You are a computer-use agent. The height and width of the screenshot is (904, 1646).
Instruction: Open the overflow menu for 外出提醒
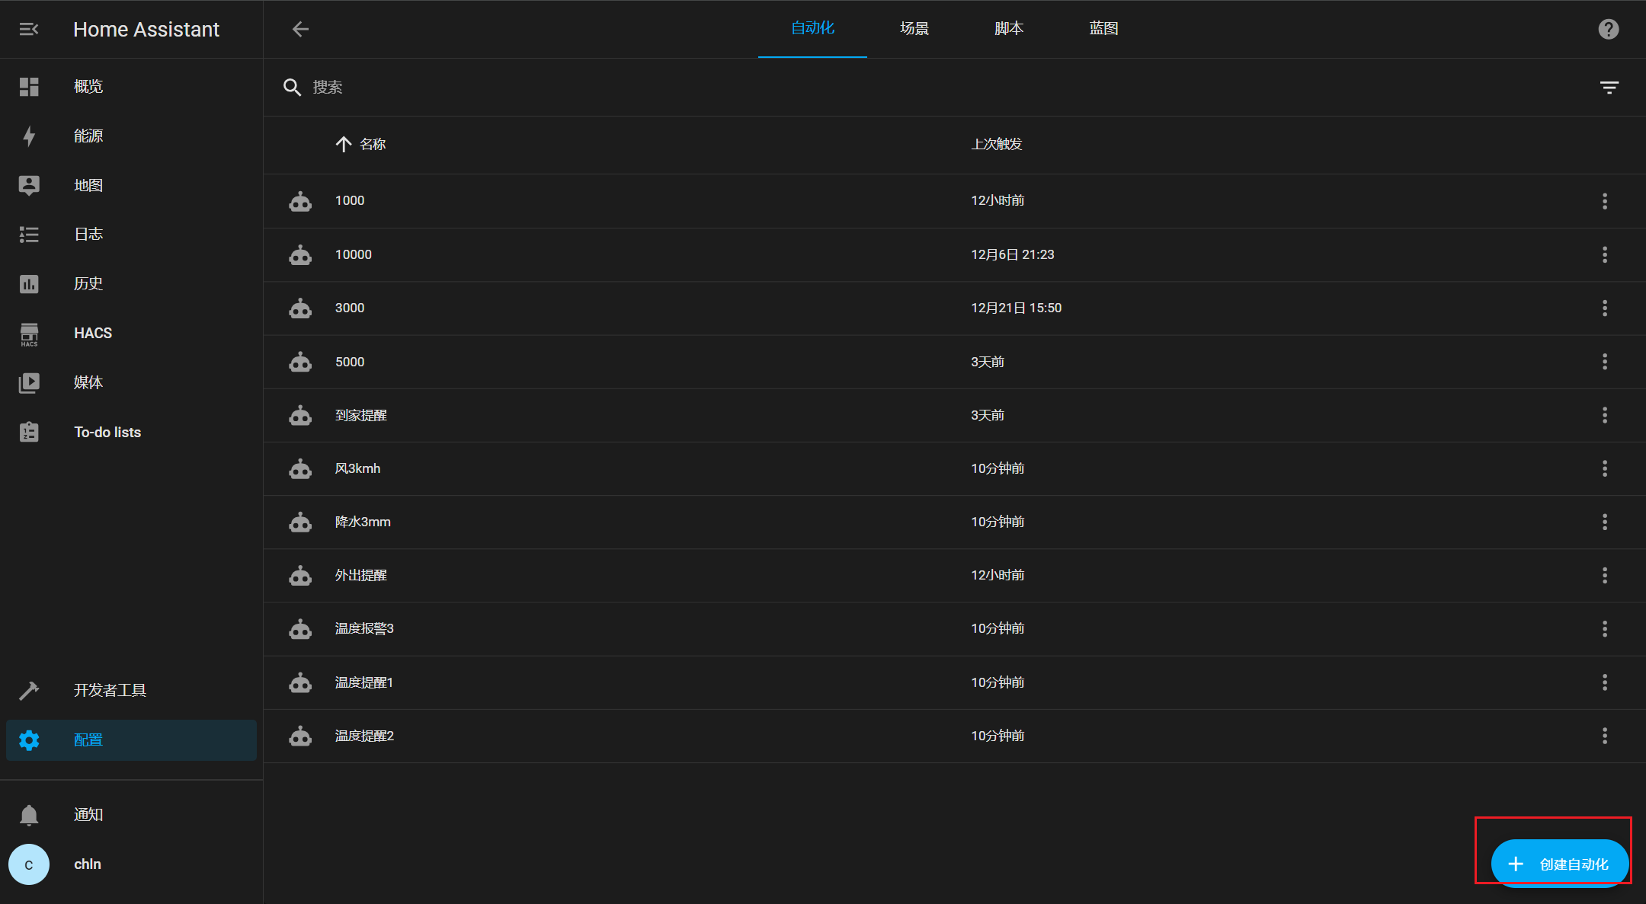(1605, 576)
